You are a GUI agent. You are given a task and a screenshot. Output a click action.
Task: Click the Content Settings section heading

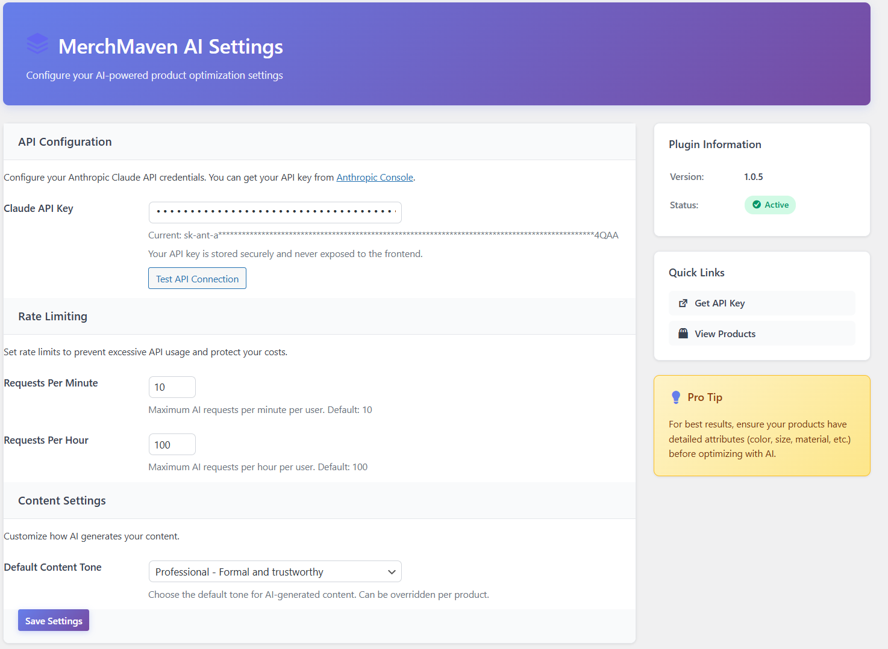[62, 501]
